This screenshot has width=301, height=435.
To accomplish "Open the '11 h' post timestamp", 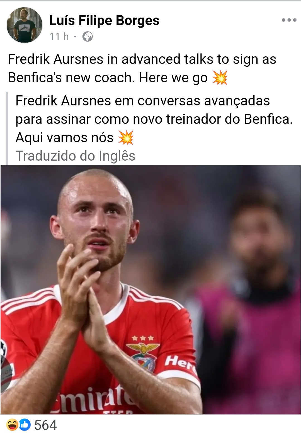I will coord(59,37).
